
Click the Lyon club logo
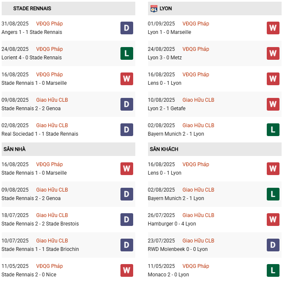pyautogui.click(x=154, y=8)
